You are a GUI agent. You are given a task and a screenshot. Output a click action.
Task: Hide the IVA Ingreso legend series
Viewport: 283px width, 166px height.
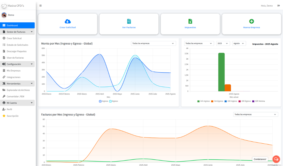click(x=203, y=101)
